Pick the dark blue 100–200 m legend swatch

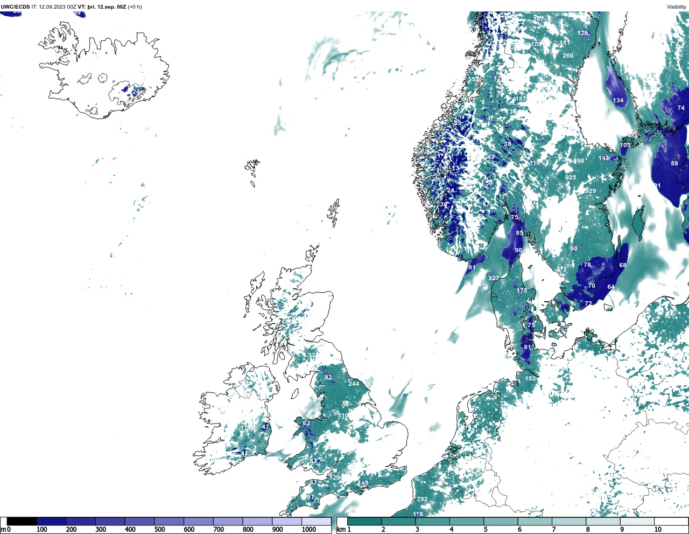click(51, 521)
